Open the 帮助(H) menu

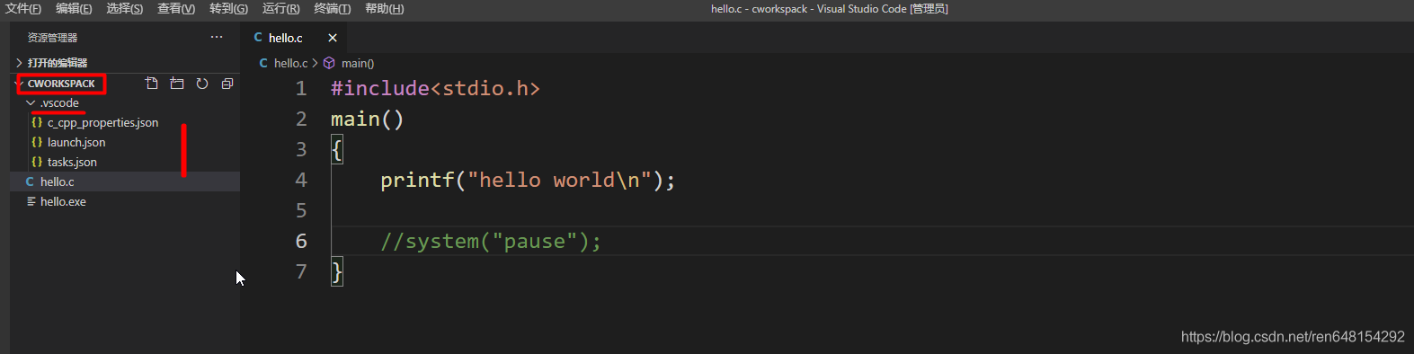point(384,9)
